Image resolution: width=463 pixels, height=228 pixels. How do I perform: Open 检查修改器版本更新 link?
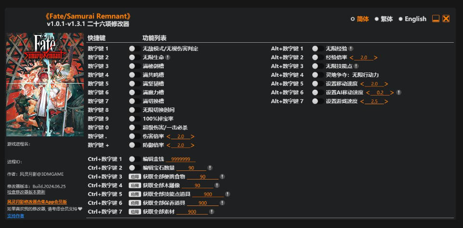[x=26, y=192]
